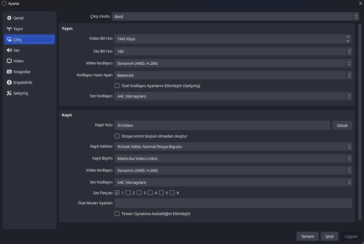Image resolution: width=364 pixels, height=244 pixels.
Task: Enable Özel Kodlayıcı Ayarlarını Etkinleştir checkbox
Action: point(117,86)
